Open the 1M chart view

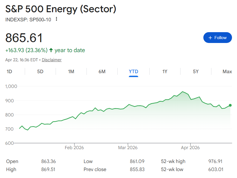pyautogui.click(x=71, y=71)
